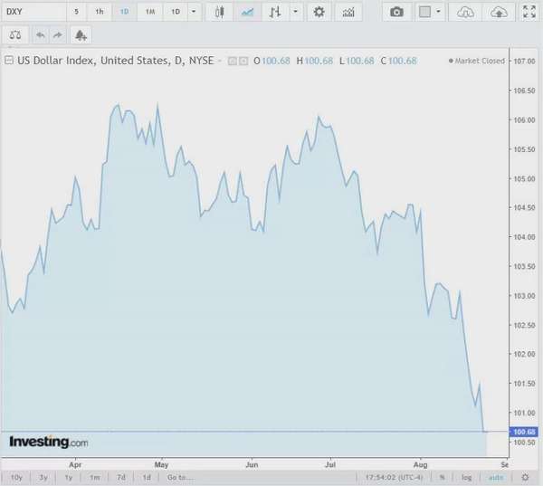Image resolution: width=543 pixels, height=486 pixels.
Task: Open the layout dropdown arrow
Action: (439, 12)
